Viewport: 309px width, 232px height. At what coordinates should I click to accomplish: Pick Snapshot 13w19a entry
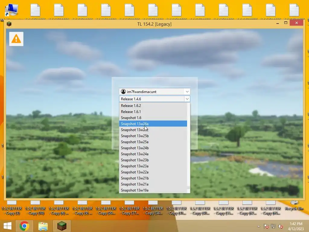pos(153,190)
